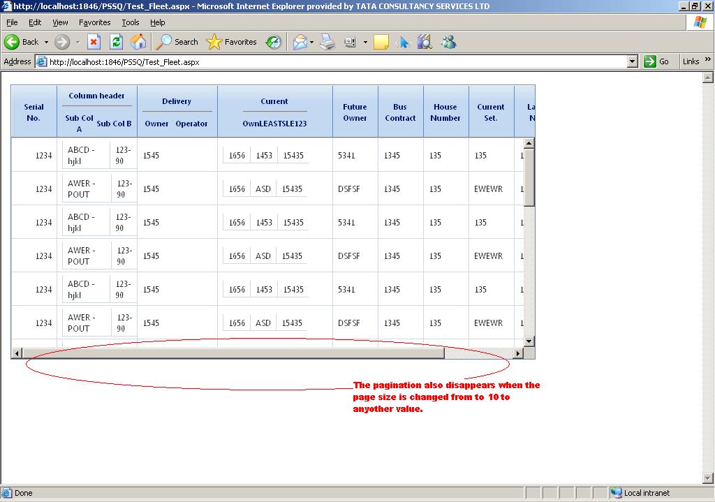
Task: Expand the Back button history dropdown
Action: pos(47,42)
